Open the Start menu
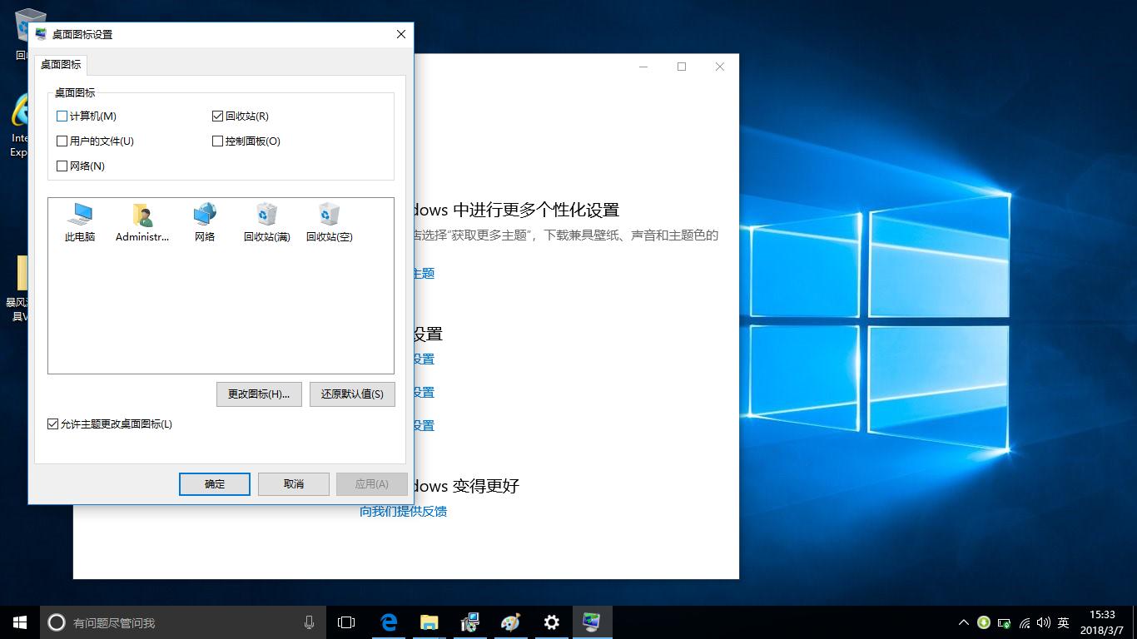The image size is (1137, 639). 18,622
